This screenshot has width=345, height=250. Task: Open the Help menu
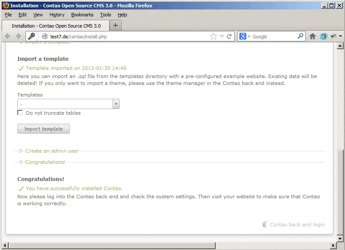pyautogui.click(x=122, y=15)
